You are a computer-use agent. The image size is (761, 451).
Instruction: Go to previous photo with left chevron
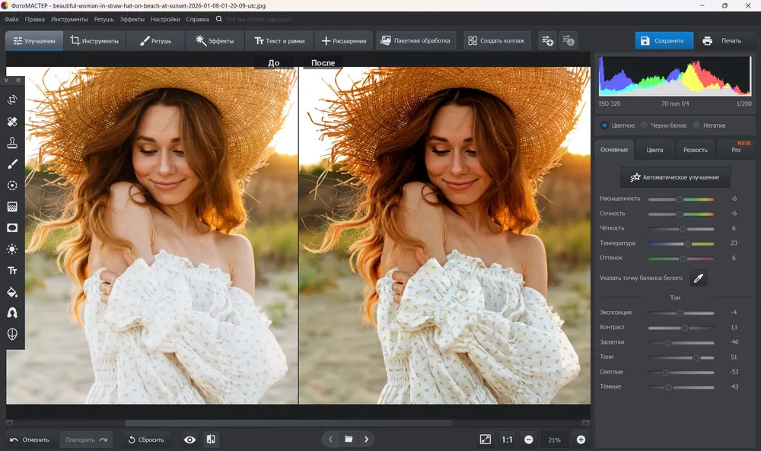330,440
